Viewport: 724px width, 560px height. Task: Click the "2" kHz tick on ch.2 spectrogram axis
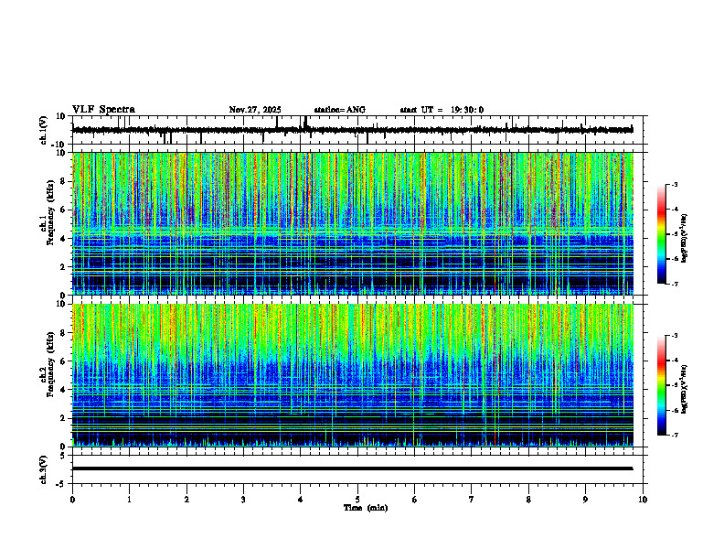click(x=64, y=418)
